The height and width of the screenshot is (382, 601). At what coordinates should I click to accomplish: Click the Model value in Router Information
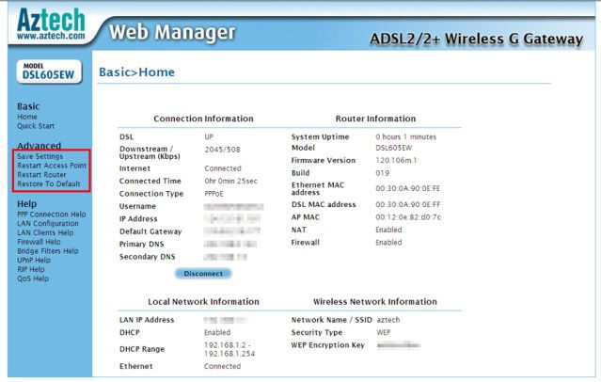point(394,148)
